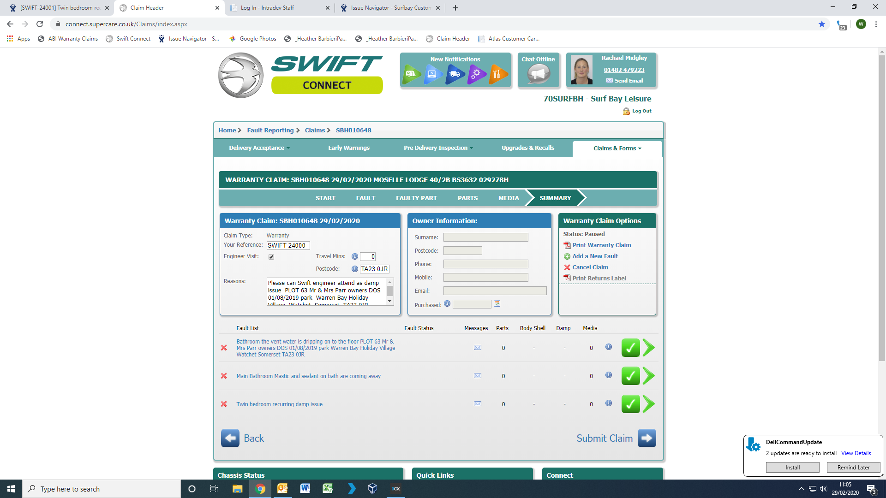Open messages envelope for Main Bathroom Mastic fault

point(478,376)
